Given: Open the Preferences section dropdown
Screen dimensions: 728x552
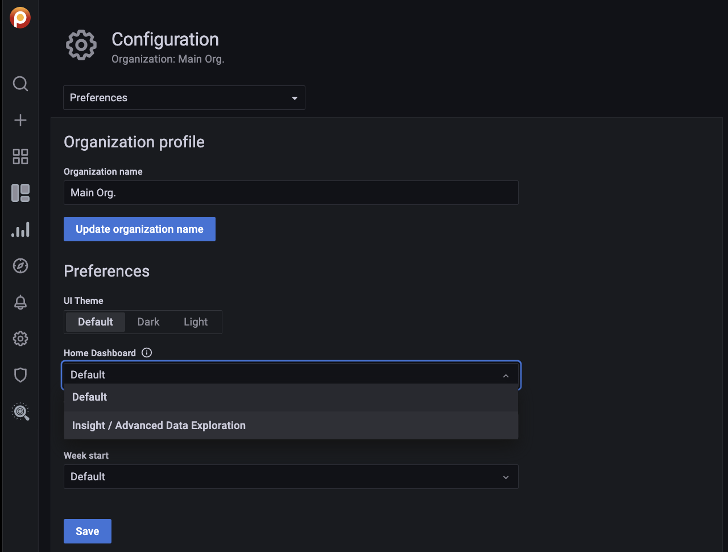Looking at the screenshot, I should point(184,98).
